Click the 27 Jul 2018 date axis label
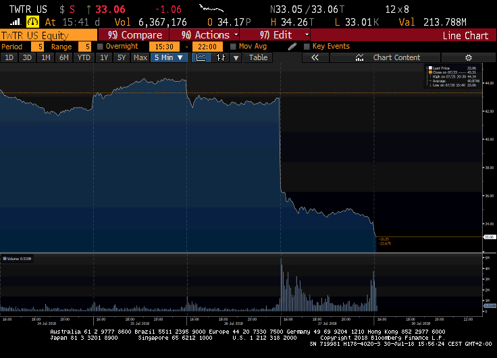The width and height of the screenshot is (497, 358). point(327,324)
